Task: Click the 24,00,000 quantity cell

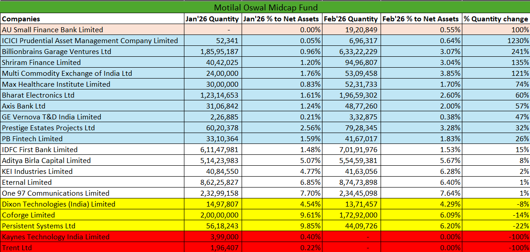Action: pyautogui.click(x=213, y=73)
